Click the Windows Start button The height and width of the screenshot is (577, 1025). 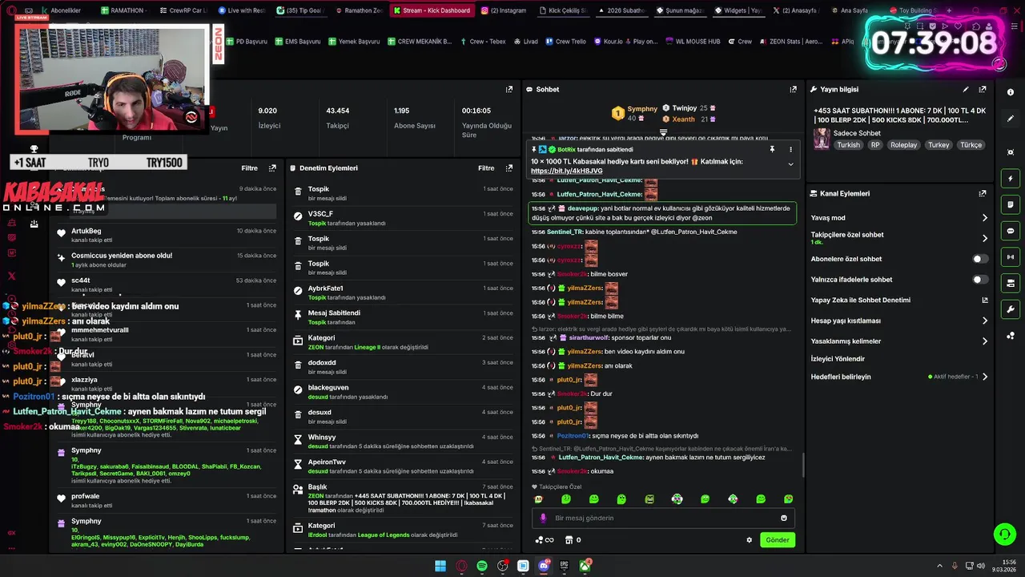pos(440,566)
